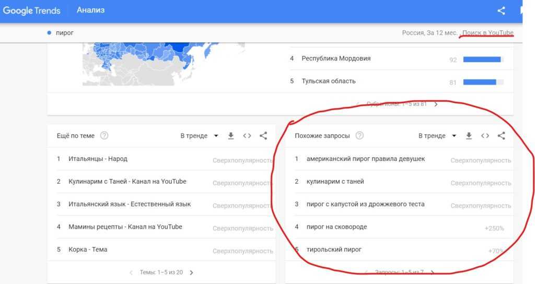Expand 'В тренде' dropdown in 'Ещё по теме'
Screen dimensions: 535x284
pos(200,136)
